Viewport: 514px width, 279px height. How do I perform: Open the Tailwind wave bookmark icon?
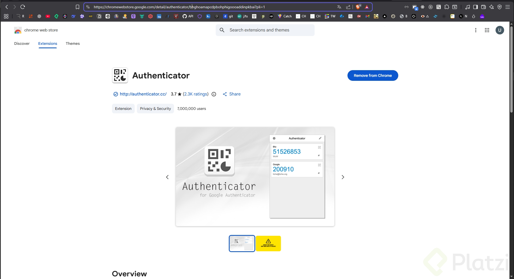435,16
